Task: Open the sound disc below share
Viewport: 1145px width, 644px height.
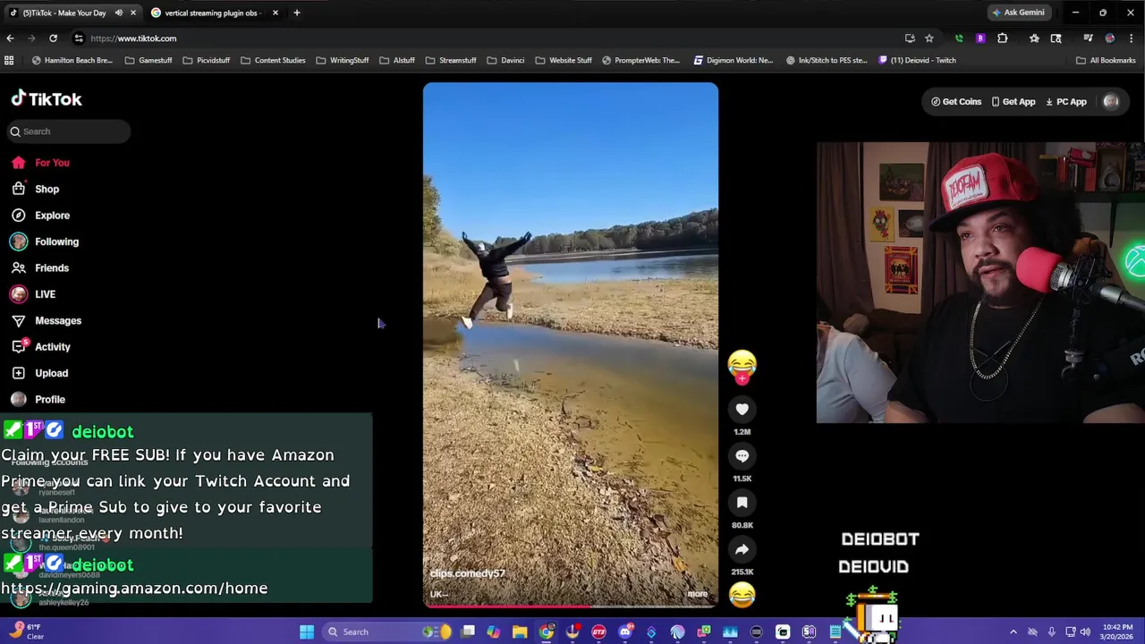Action: click(x=742, y=595)
